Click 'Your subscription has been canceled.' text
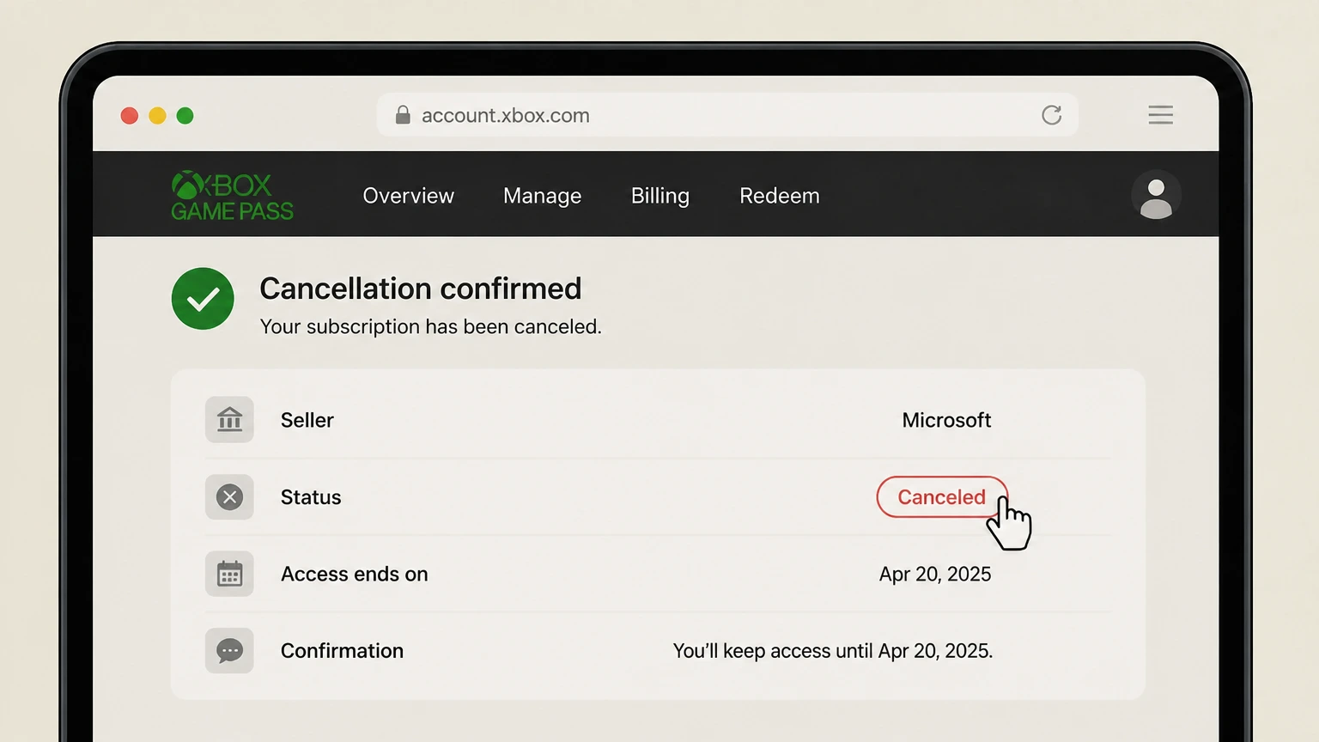Viewport: 1319px width, 742px height. pyautogui.click(x=430, y=326)
